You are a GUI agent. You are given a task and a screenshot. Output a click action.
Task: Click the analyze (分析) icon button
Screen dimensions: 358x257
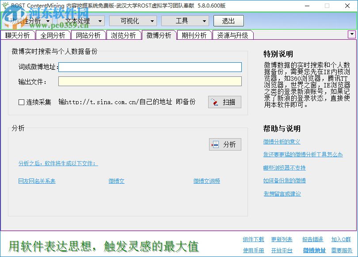point(225,144)
